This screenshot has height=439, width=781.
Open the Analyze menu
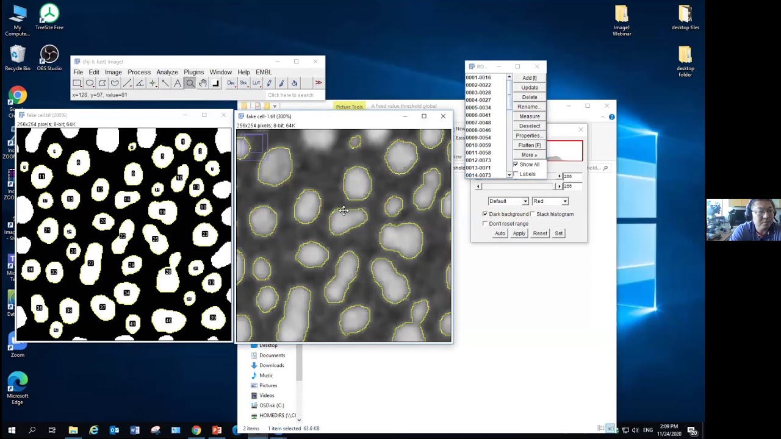(167, 72)
